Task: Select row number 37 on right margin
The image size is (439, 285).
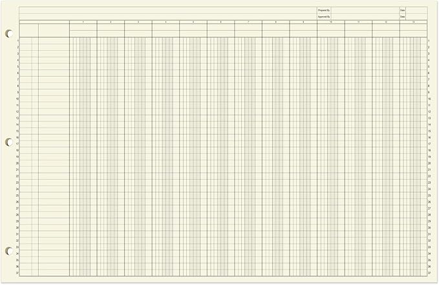Action: (429, 273)
